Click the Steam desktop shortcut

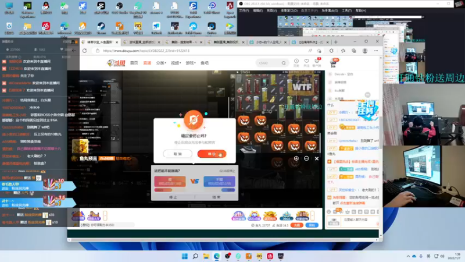pyautogui.click(x=101, y=28)
